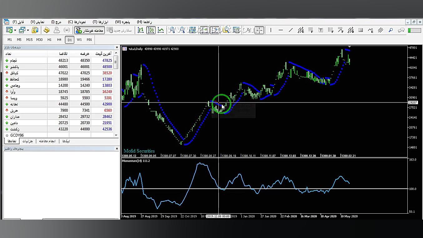Select the trendline drawing tool

(x=291, y=30)
